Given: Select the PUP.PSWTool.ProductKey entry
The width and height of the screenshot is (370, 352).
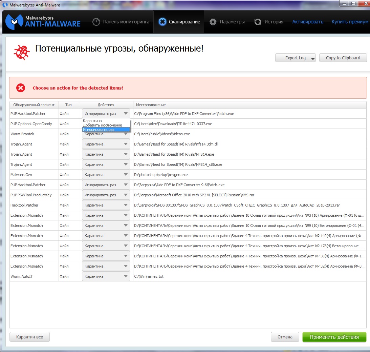Looking at the screenshot, I should pyautogui.click(x=31, y=195).
